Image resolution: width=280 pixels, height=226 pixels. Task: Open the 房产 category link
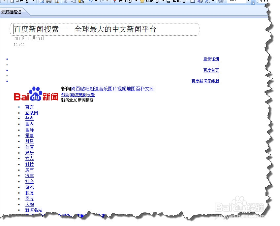pyautogui.click(x=29, y=170)
